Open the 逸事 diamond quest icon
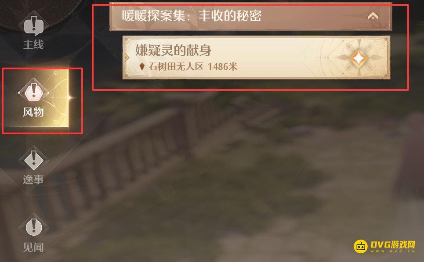This screenshot has height=262, width=424. click(33, 159)
